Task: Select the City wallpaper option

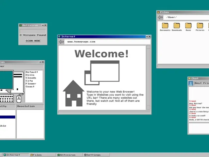Action: pos(29,81)
